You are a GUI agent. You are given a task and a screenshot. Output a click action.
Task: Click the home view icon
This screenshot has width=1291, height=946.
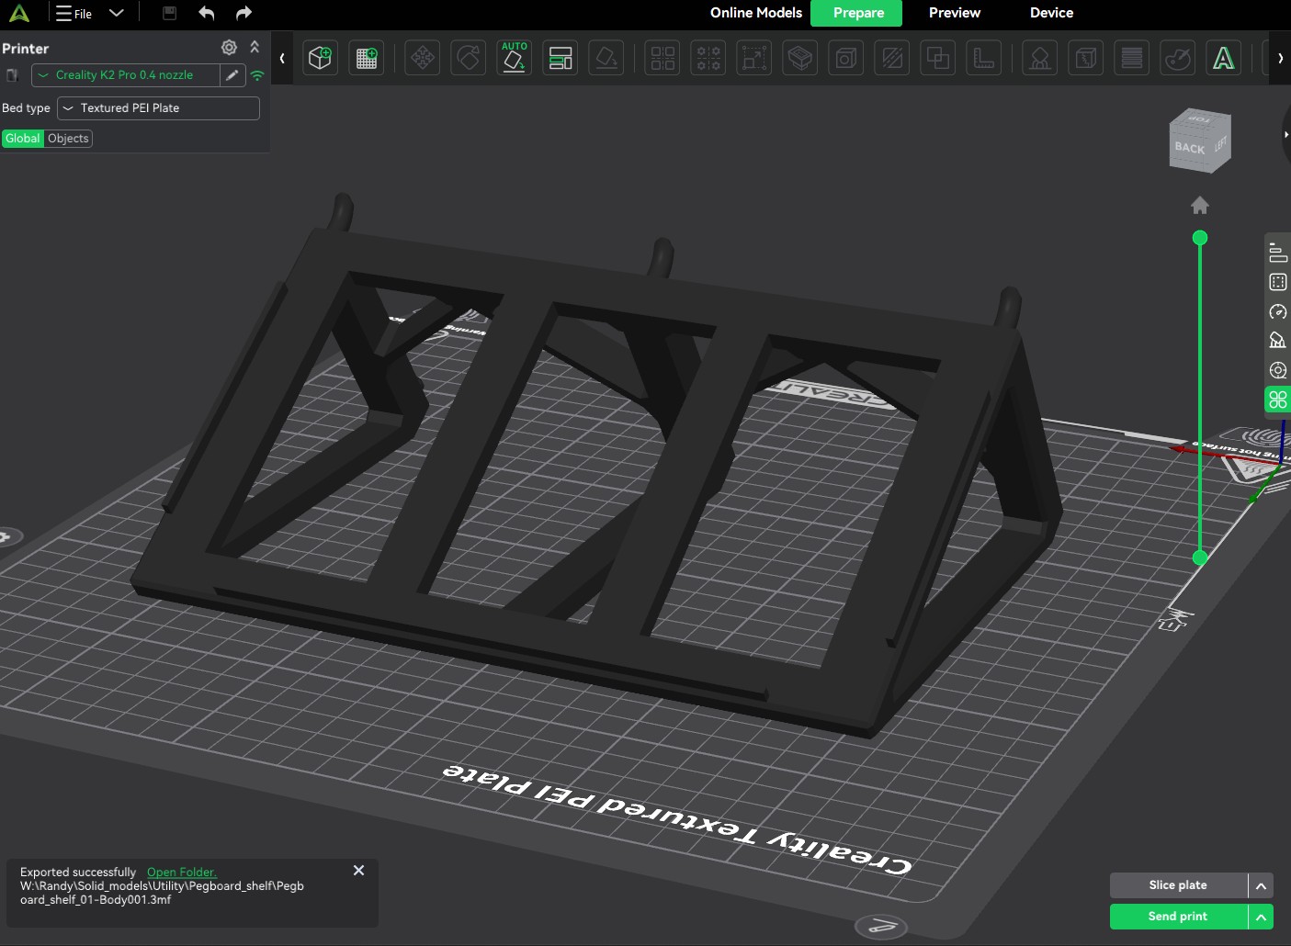coord(1200,205)
